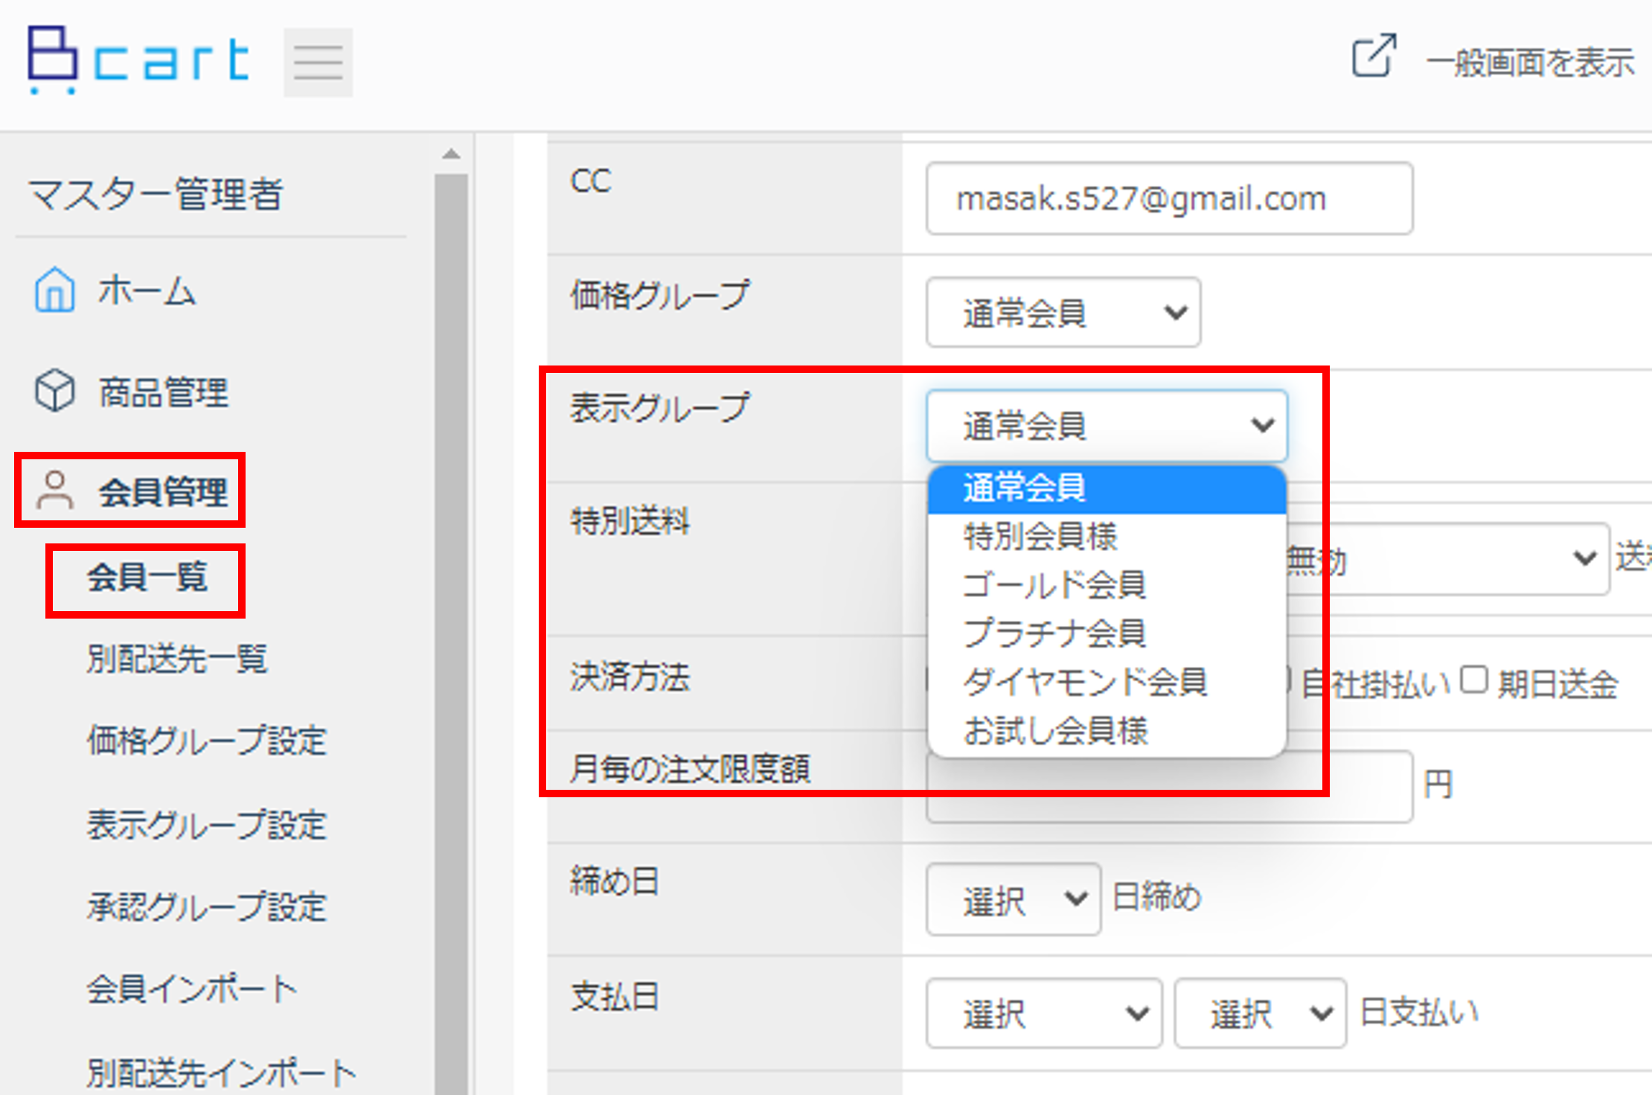The height and width of the screenshot is (1095, 1652).
Task: Click the CC email input field
Action: 1169,198
